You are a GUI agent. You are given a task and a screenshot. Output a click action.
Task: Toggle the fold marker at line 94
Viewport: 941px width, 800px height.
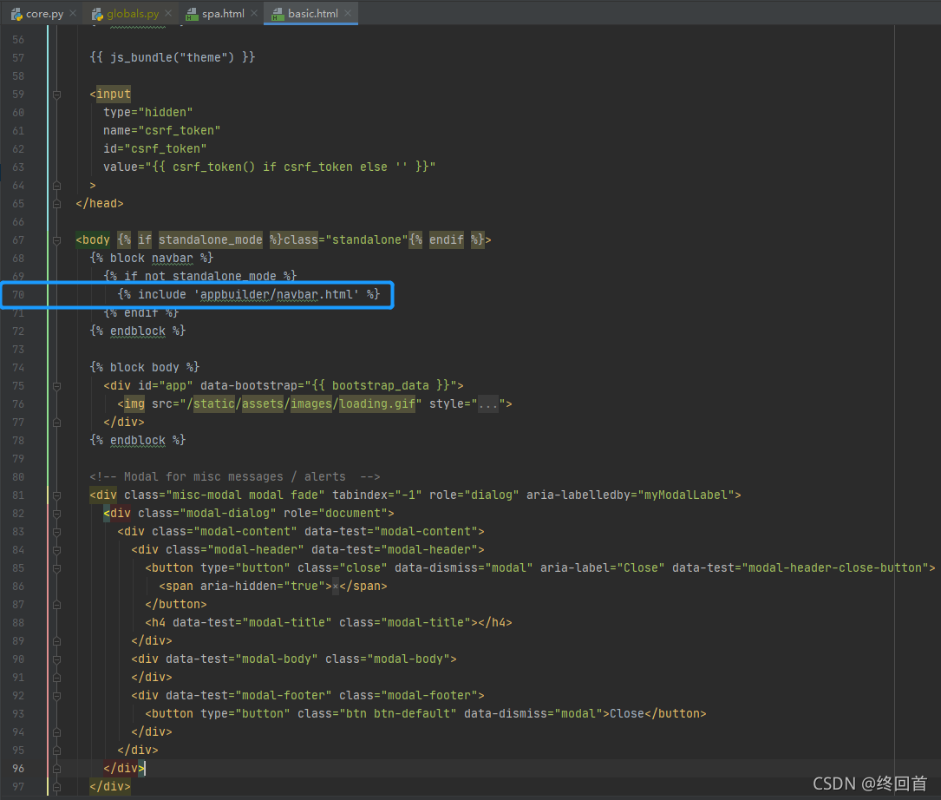pos(56,732)
